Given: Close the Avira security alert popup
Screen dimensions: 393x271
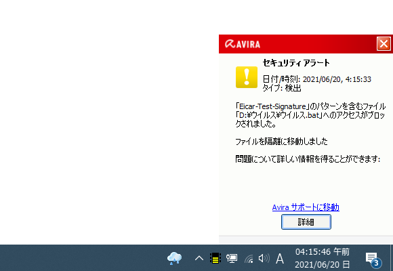Looking at the screenshot, I should [x=384, y=44].
